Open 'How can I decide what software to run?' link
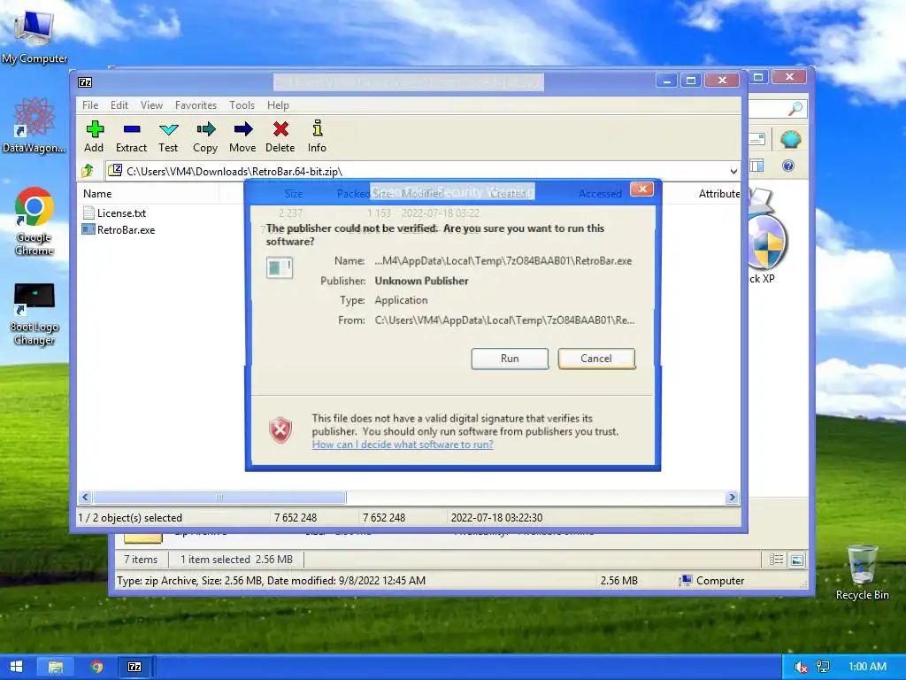This screenshot has width=906, height=680. (403, 444)
